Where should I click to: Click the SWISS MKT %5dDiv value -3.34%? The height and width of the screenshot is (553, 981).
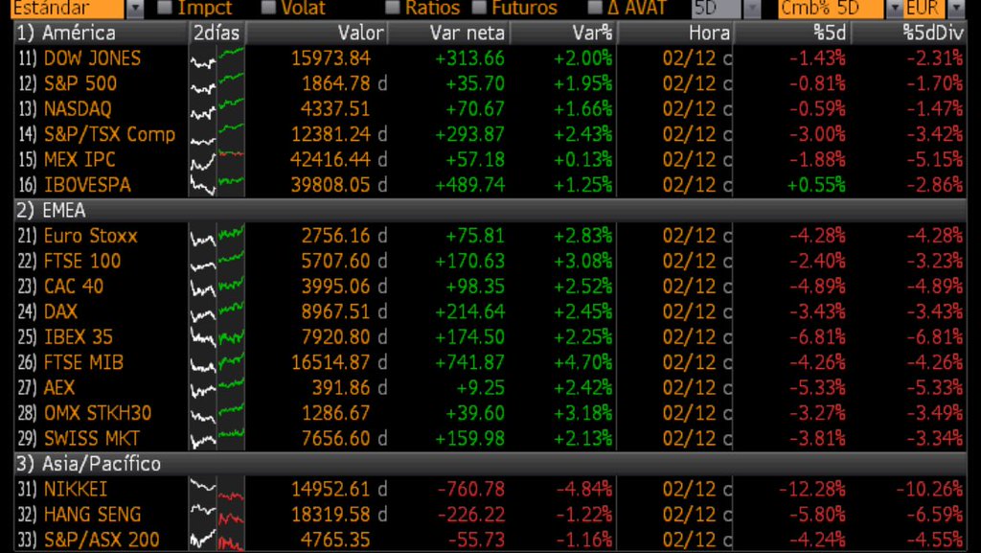point(935,439)
